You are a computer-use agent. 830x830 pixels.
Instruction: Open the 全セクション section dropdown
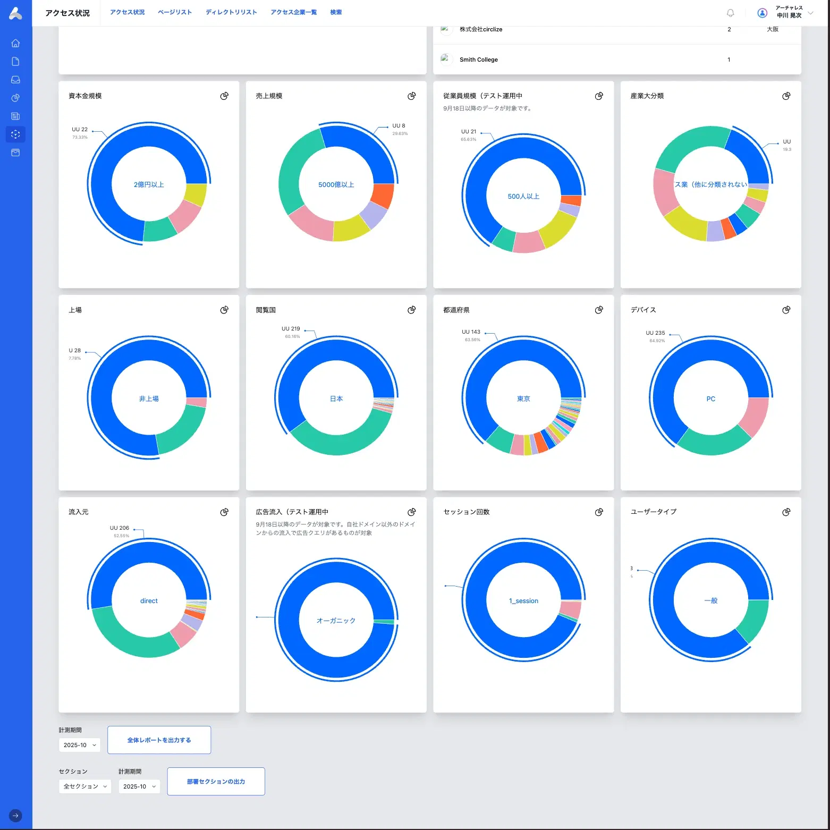pos(84,786)
